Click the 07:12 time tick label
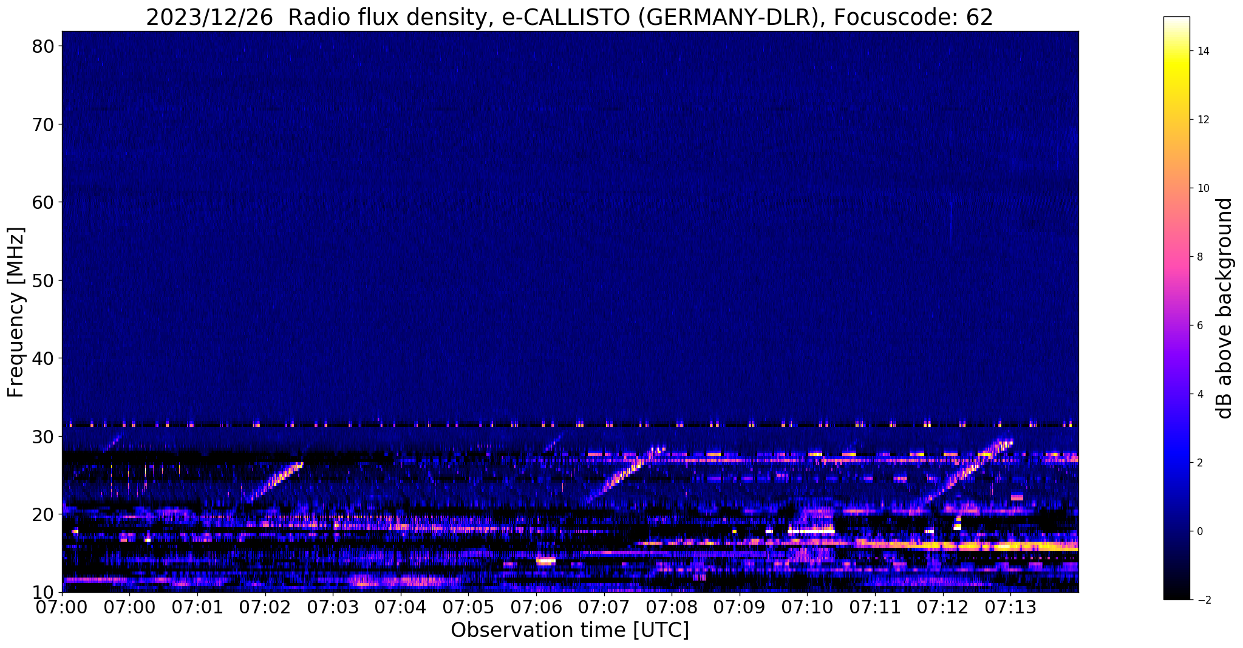Image resolution: width=1243 pixels, height=648 pixels. [x=943, y=606]
